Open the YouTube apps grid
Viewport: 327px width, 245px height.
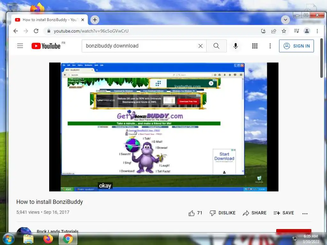tap(255, 46)
